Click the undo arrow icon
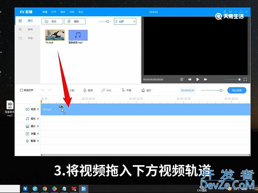Image resolution: width=258 pixels, height=193 pixels. tap(43, 90)
